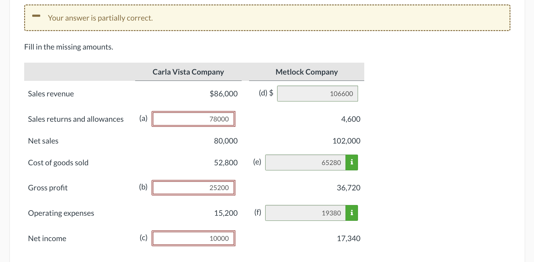534x262 pixels.
Task: Click the (d) $ label marker
Action: pyautogui.click(x=266, y=93)
